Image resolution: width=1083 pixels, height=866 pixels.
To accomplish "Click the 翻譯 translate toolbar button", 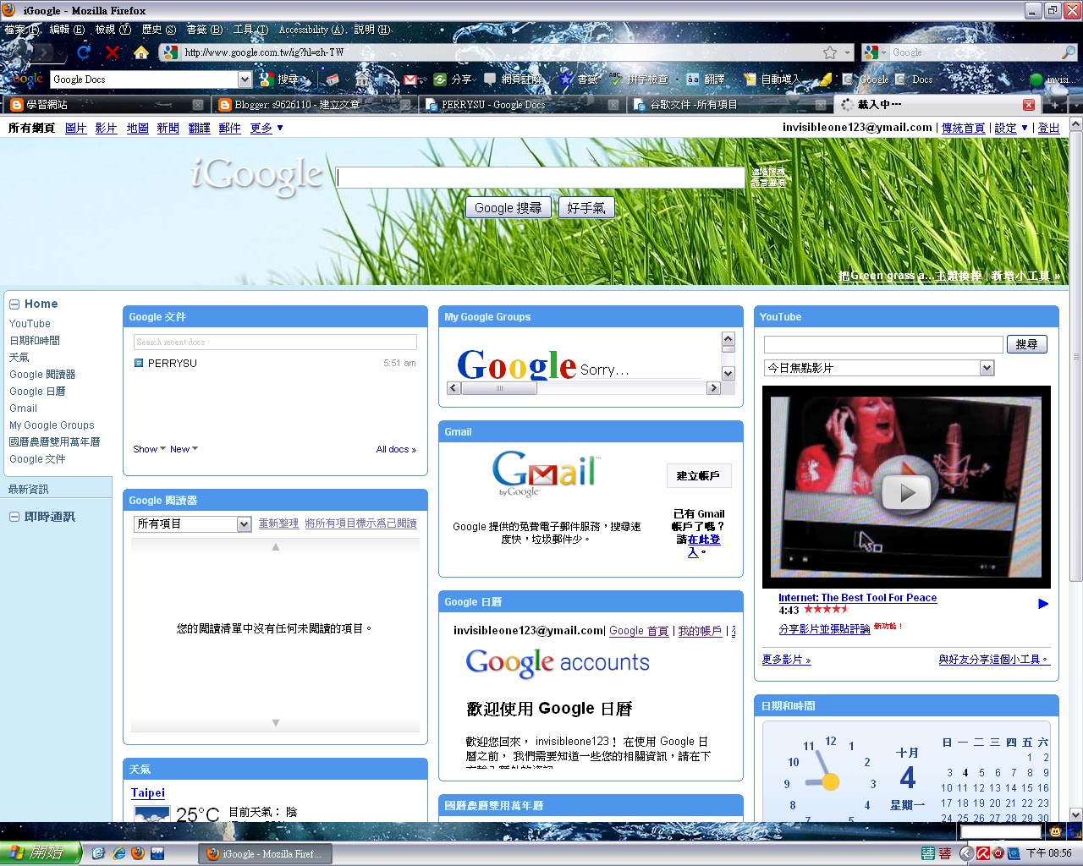I will pyautogui.click(x=706, y=79).
